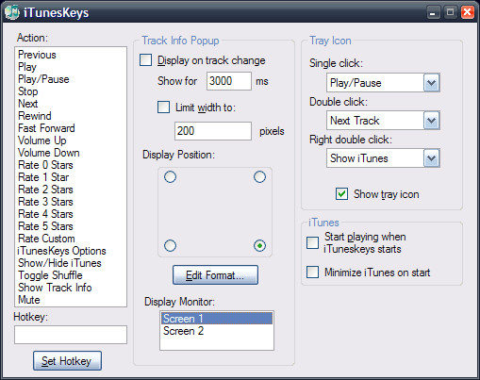Screen dimensions: 480x380
Task: Select Play/Pause in Action list
Action: click(x=71, y=79)
